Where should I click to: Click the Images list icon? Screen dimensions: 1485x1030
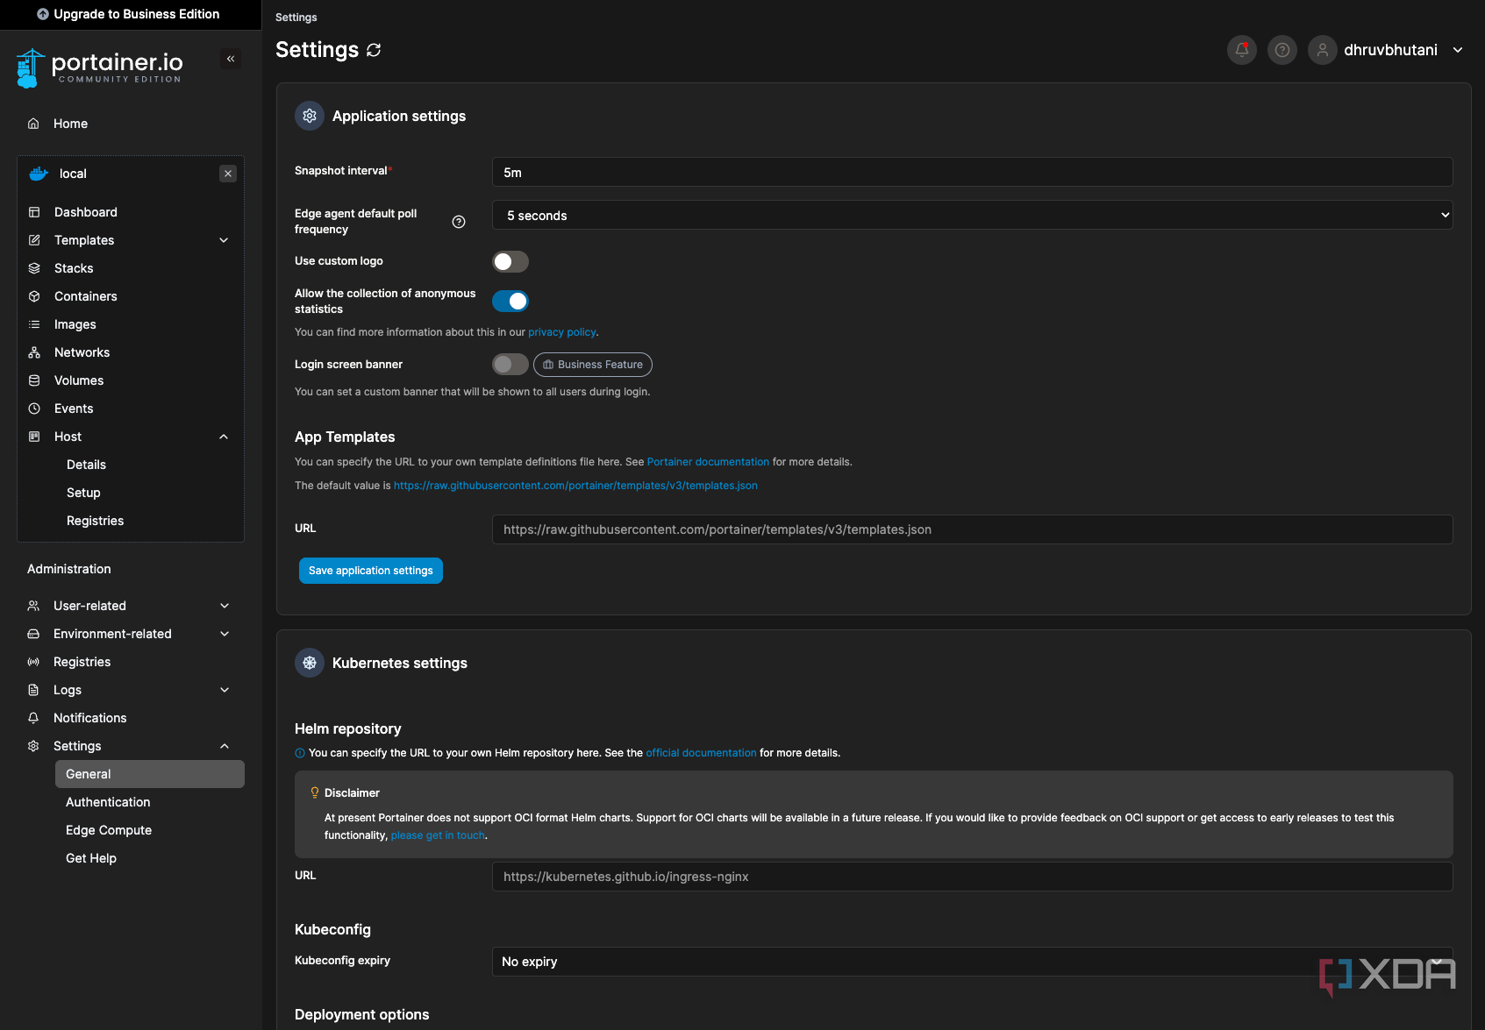point(34,324)
